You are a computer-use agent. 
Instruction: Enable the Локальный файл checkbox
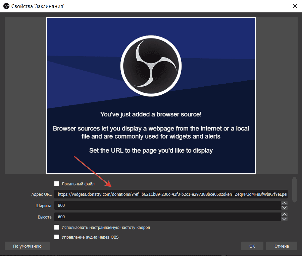(57, 184)
